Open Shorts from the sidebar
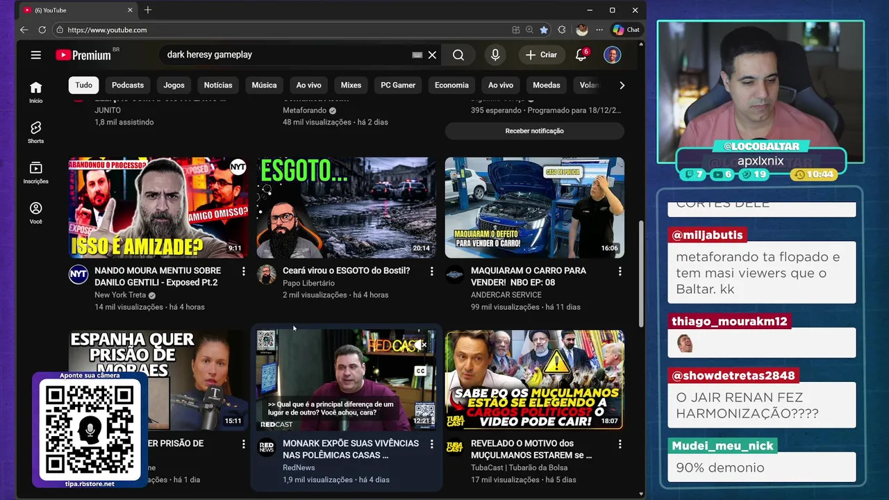The width and height of the screenshot is (889, 500). pyautogui.click(x=36, y=132)
